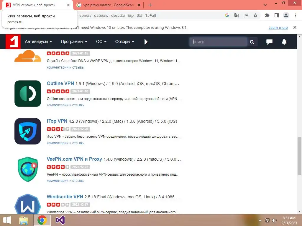Image resolution: width=302 pixels, height=226 pixels.
Task: Open комментарии и отзывы under VeePN
Action: [65, 180]
